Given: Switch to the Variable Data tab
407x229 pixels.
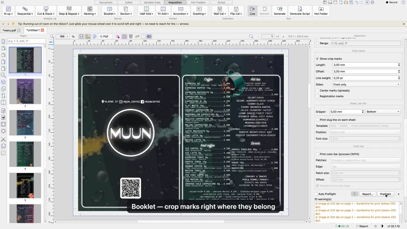Looking at the screenshot, I should click(152, 3).
